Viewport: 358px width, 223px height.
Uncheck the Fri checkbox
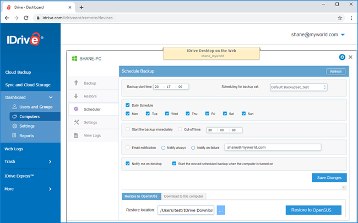pos(207,113)
